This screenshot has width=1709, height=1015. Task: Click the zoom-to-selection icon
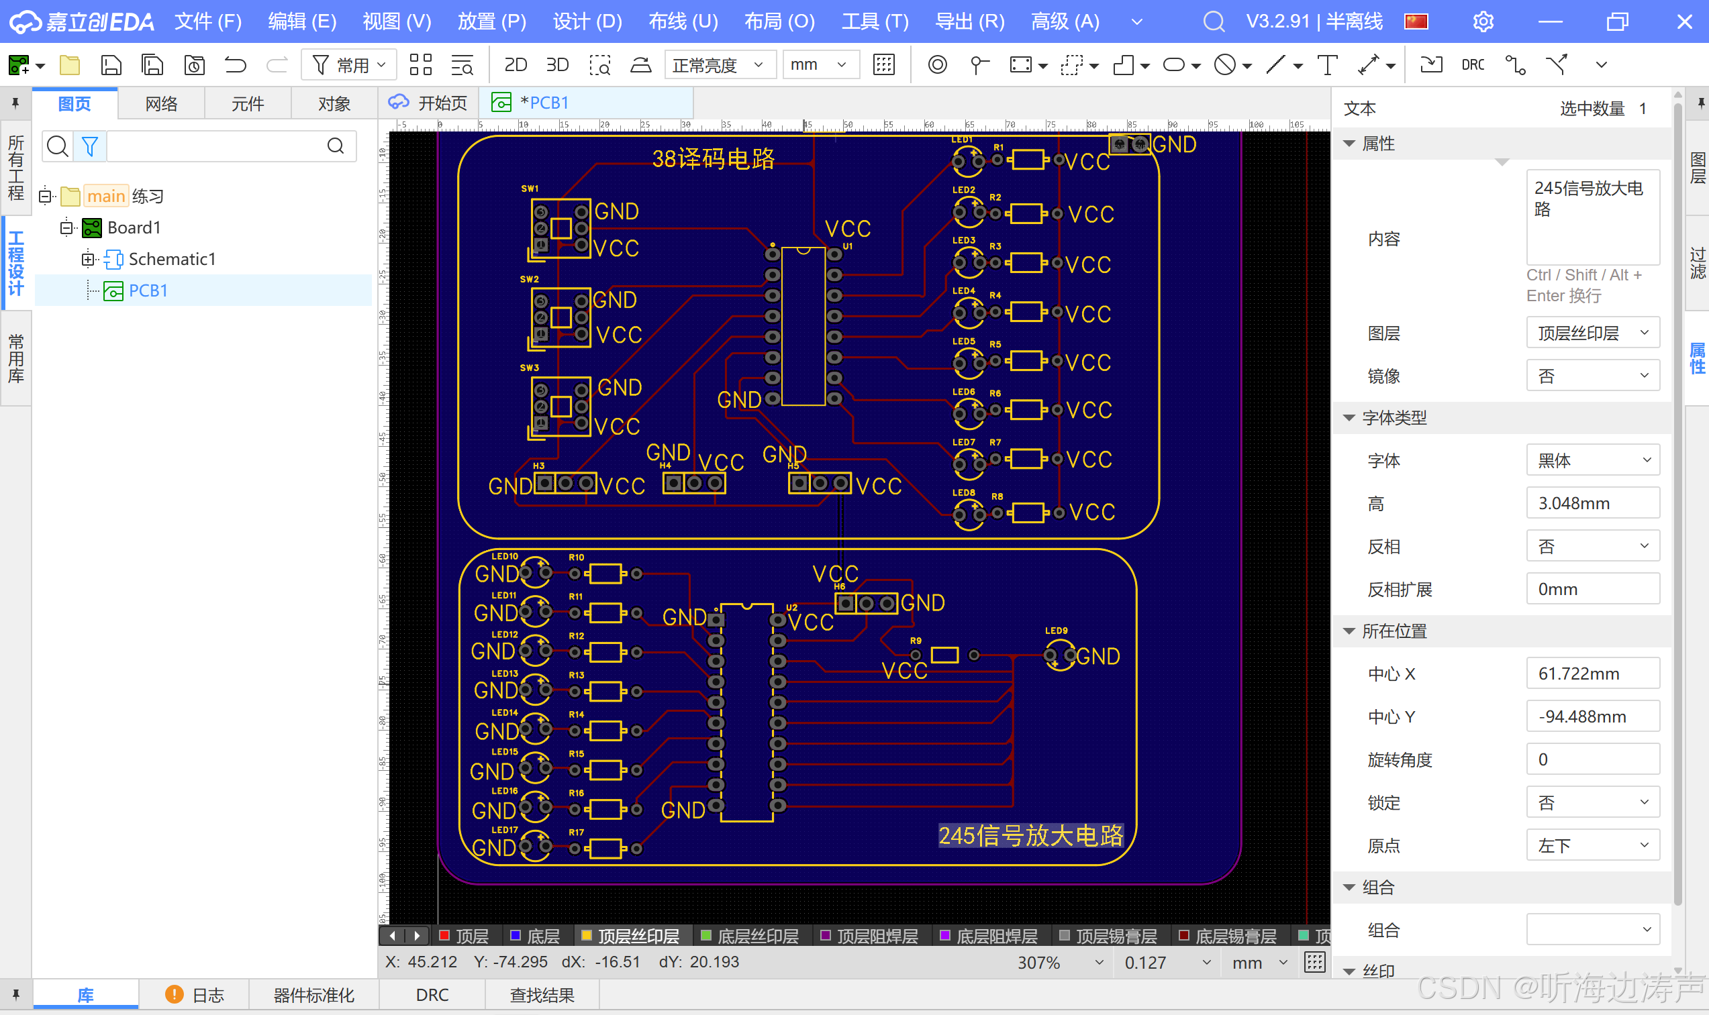599,65
